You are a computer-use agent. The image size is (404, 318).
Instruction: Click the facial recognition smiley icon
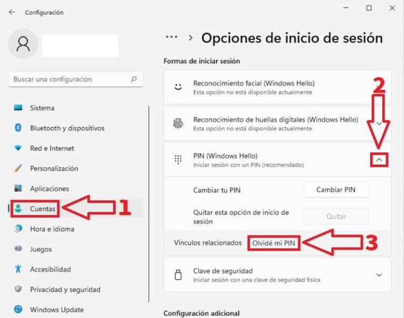[178, 87]
